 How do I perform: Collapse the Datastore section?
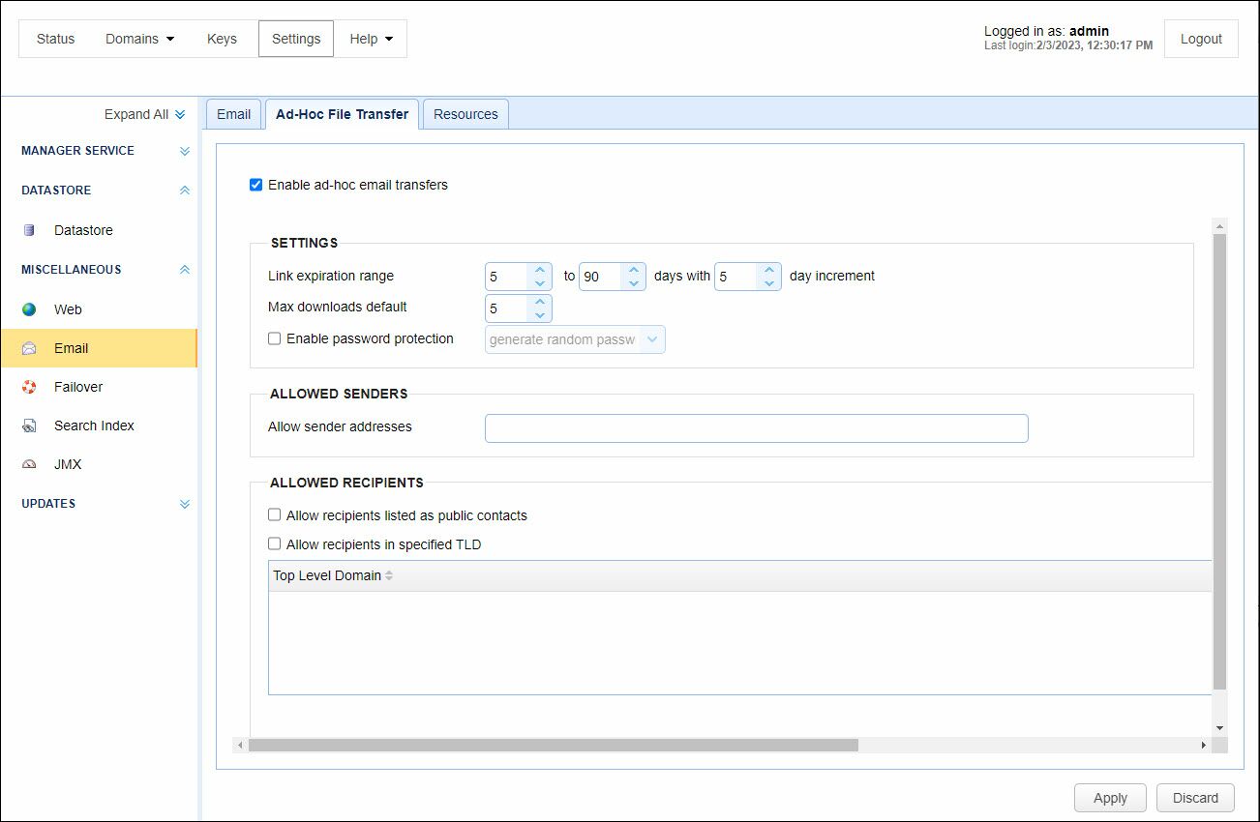185,191
